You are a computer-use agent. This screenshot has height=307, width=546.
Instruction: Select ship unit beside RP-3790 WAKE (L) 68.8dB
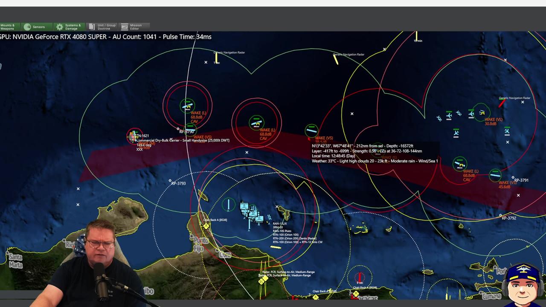pos(187,106)
